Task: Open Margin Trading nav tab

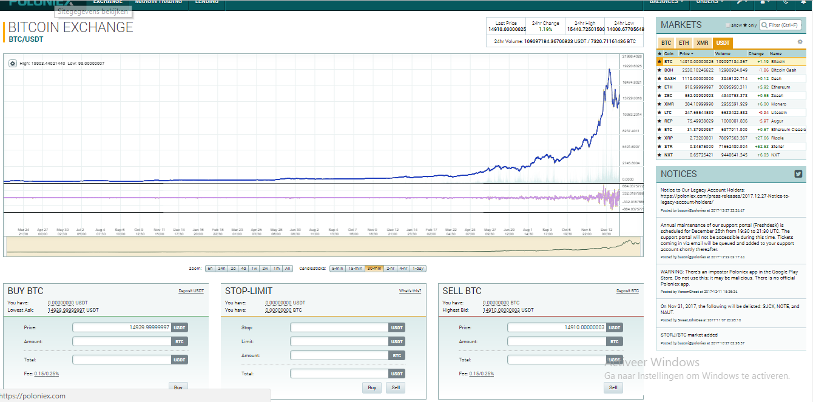Action: [x=158, y=2]
